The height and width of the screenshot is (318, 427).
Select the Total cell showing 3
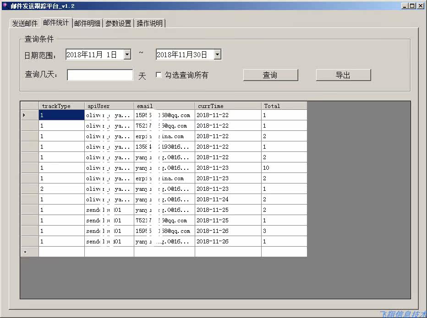(x=284, y=231)
